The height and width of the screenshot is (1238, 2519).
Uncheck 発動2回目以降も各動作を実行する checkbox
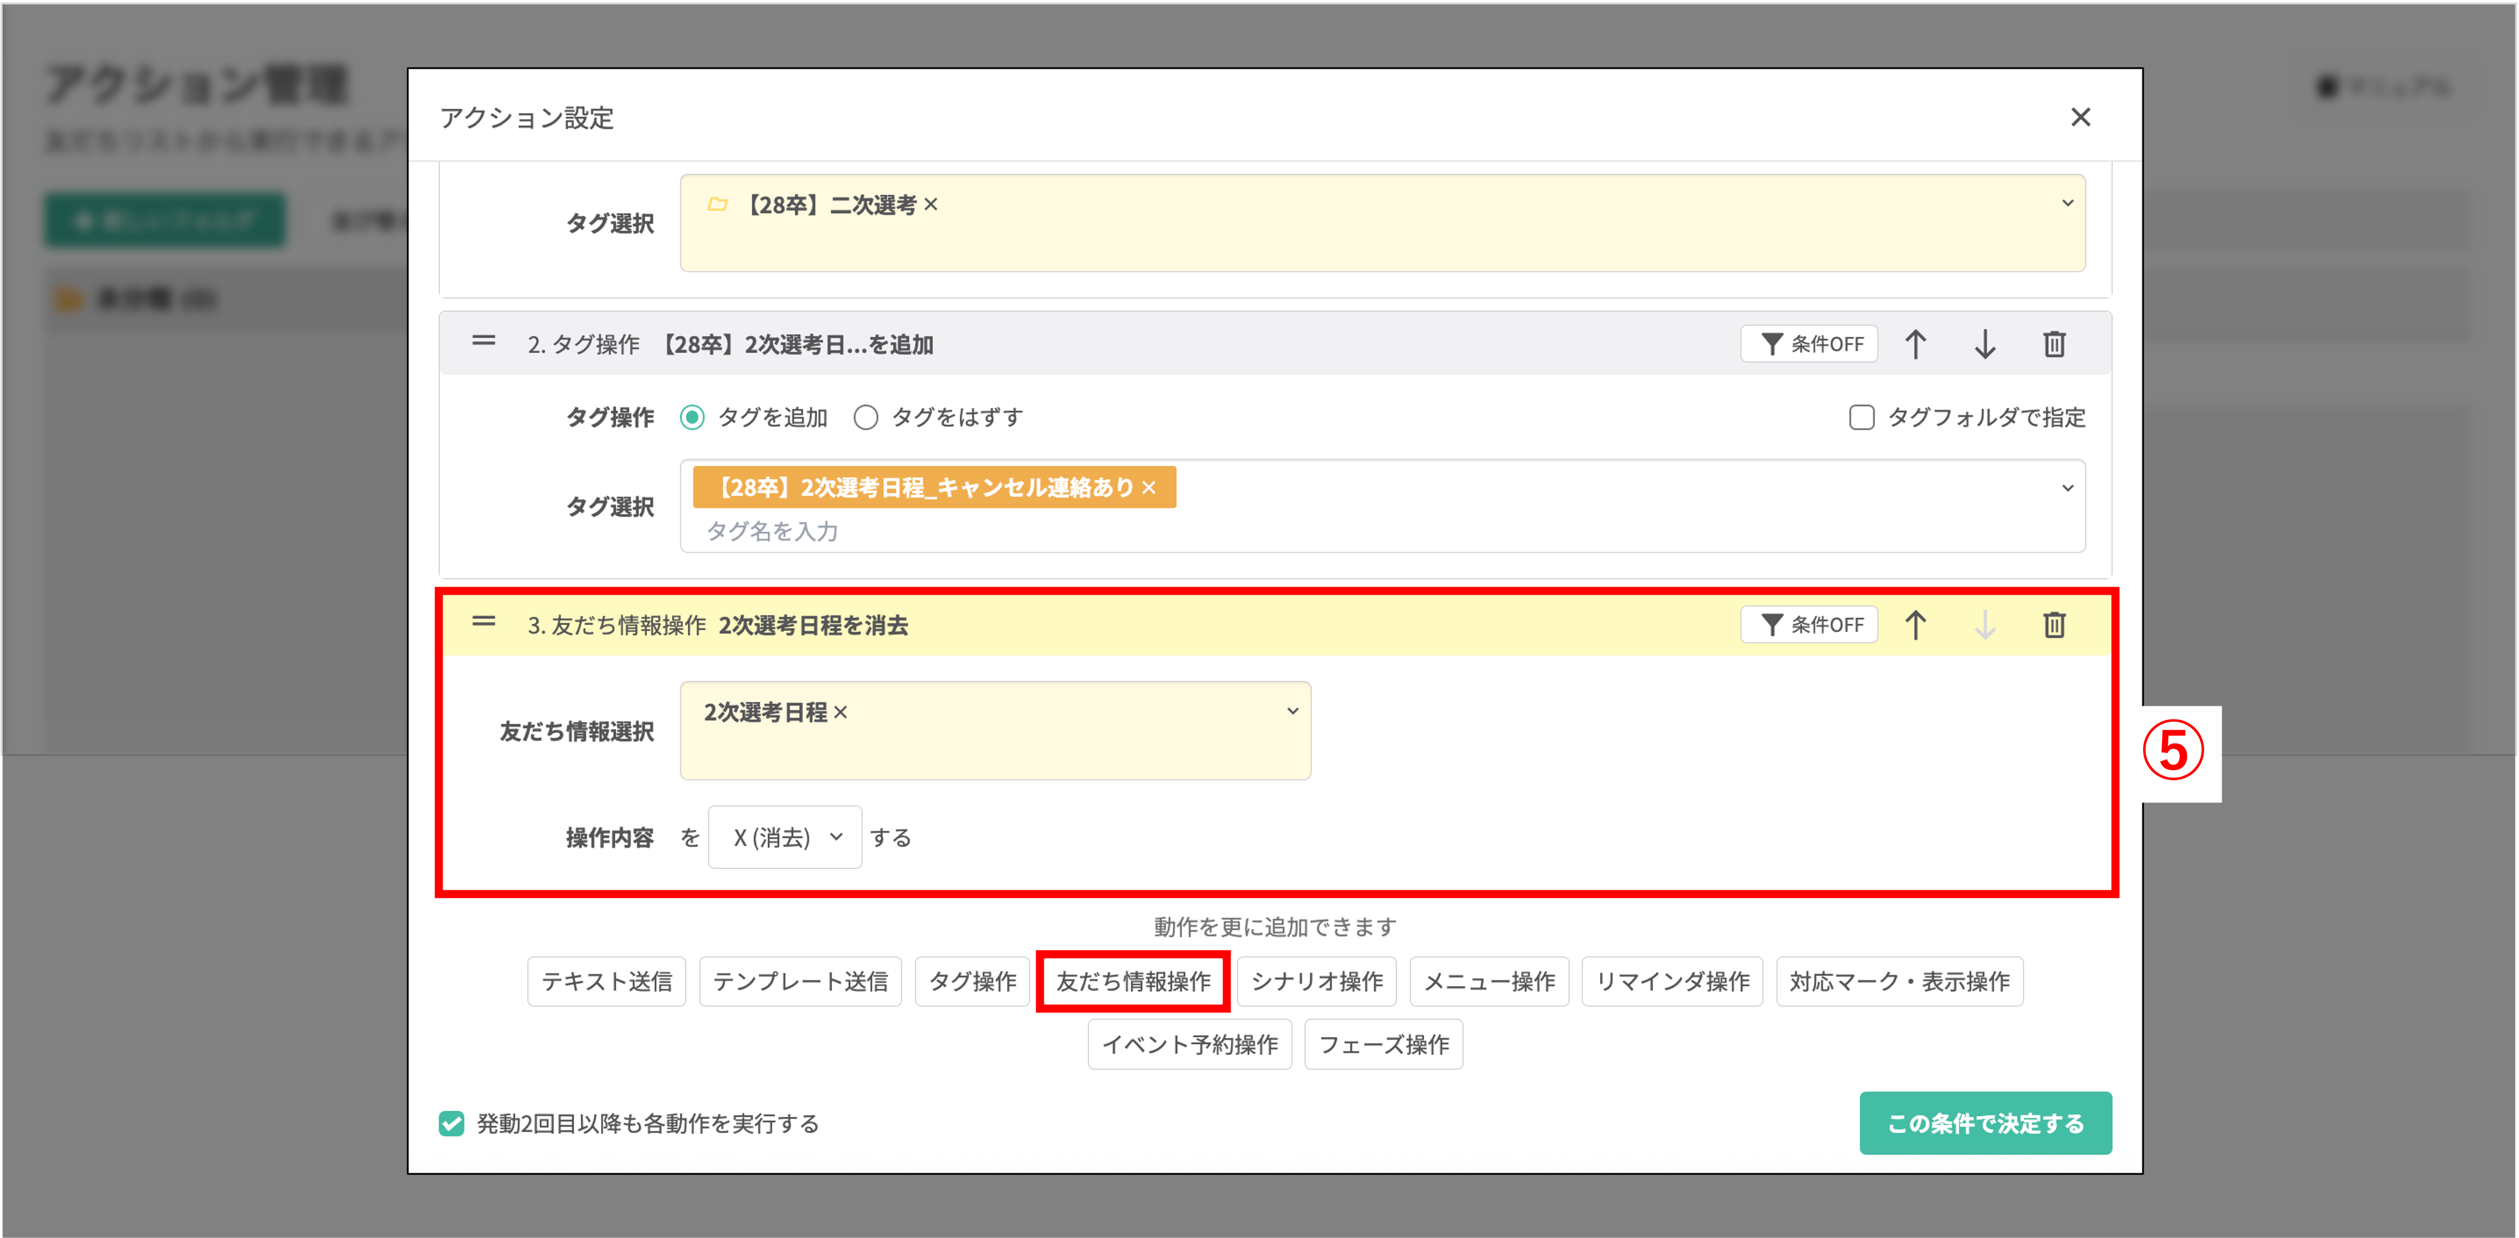[452, 1123]
